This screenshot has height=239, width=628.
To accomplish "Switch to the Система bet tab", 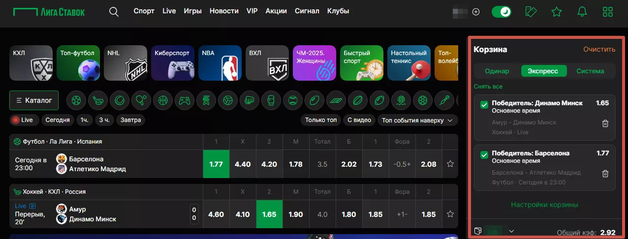I will coord(590,71).
